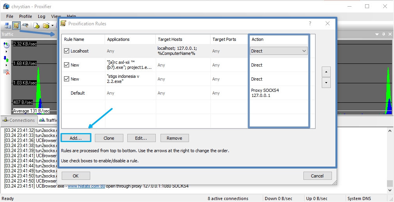Image resolution: width=394 pixels, height=202 pixels.
Task: Click Direct action of the [a]rc axl-xii rule
Action: [x=257, y=65]
